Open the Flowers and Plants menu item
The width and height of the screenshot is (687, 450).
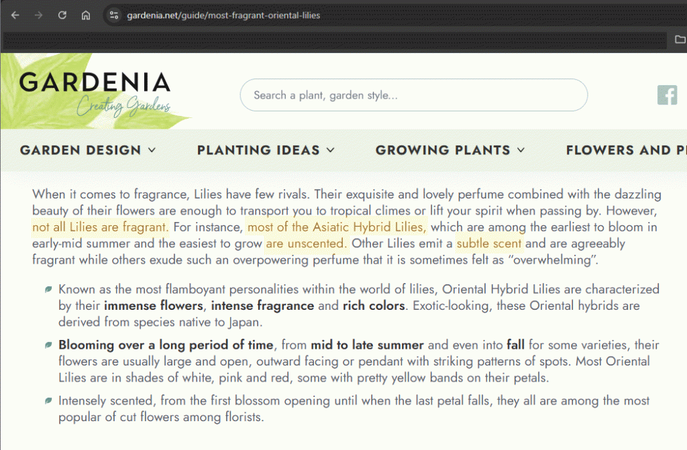(624, 150)
